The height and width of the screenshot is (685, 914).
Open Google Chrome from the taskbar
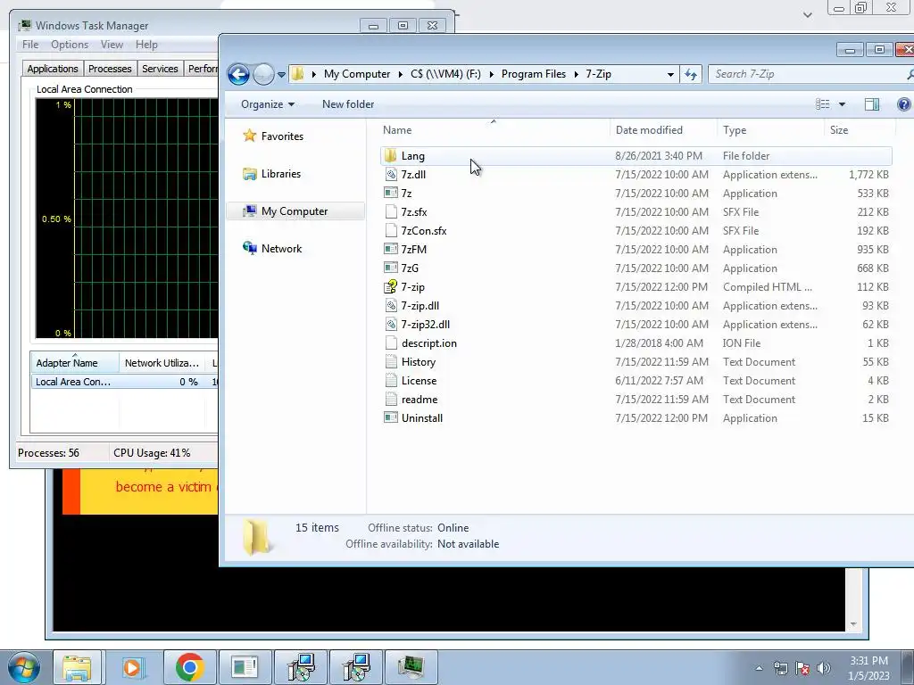point(189,667)
